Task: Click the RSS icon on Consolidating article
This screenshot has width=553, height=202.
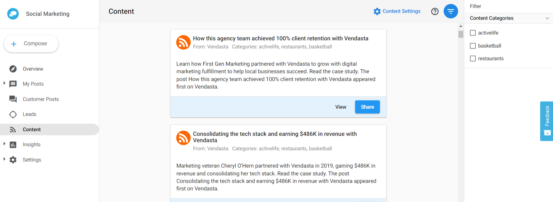Action: point(183,138)
